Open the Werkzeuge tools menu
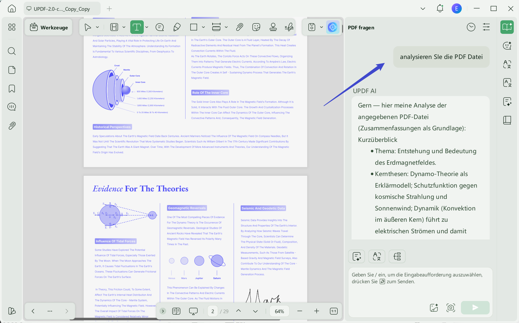The image size is (519, 323). point(49,27)
